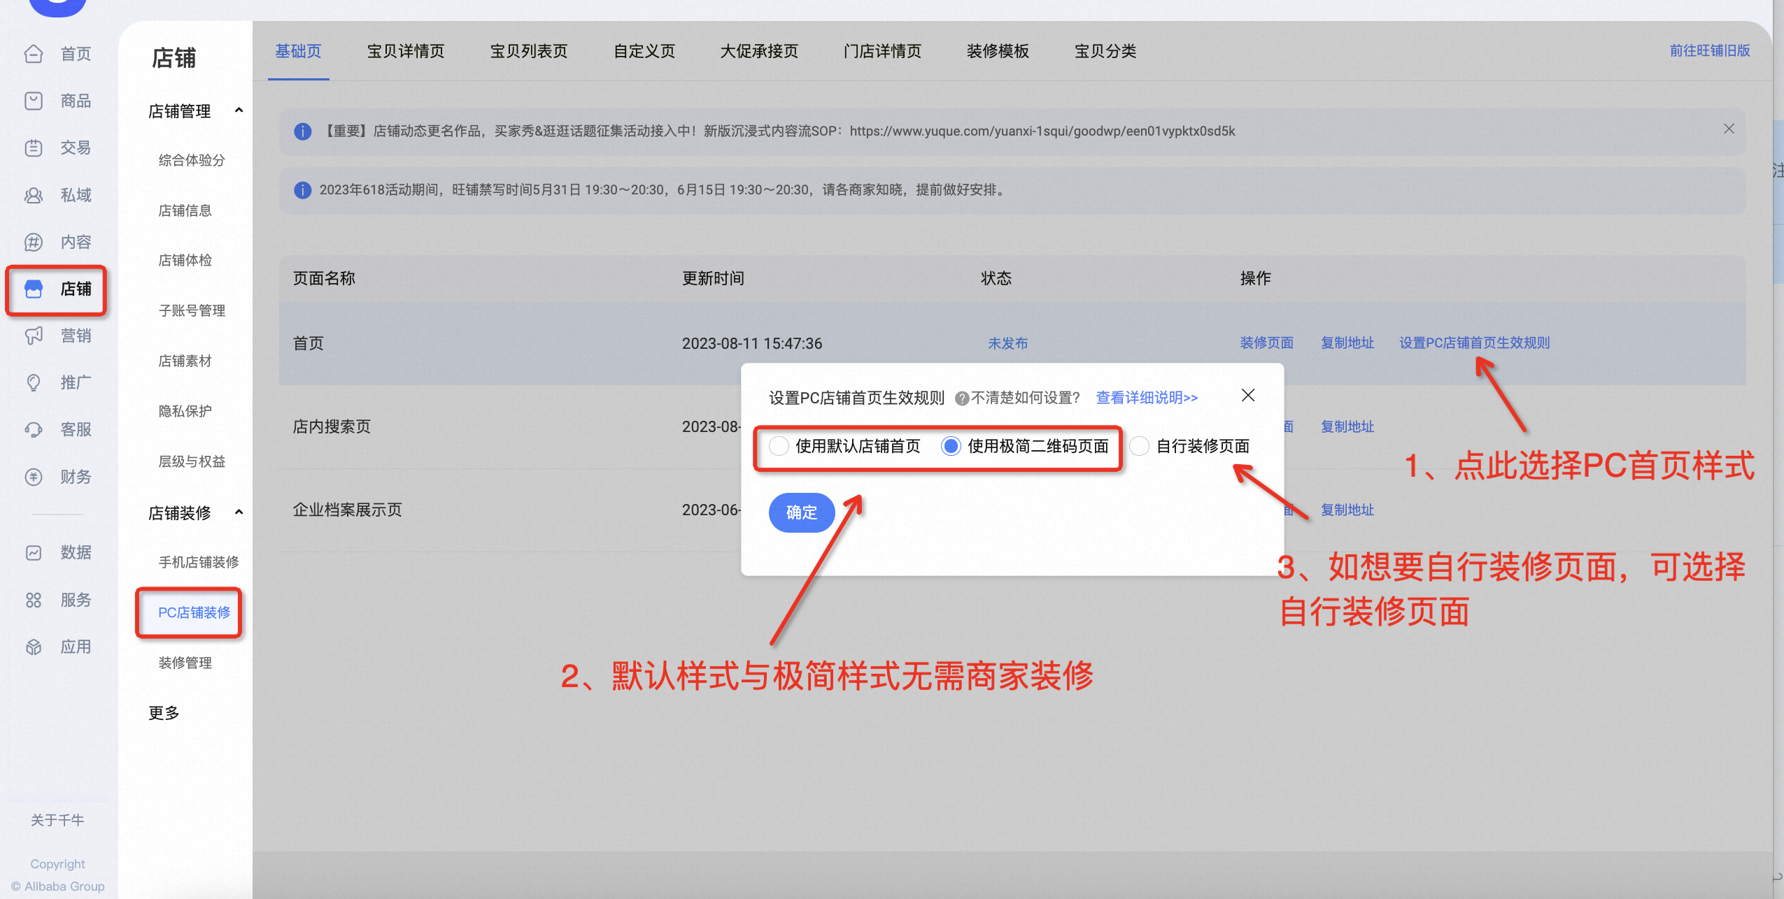Open 查看详细说明>> link
Viewport: 1784px width, 899px height.
pos(1147,398)
